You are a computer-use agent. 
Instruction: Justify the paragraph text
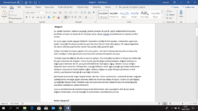75,17
